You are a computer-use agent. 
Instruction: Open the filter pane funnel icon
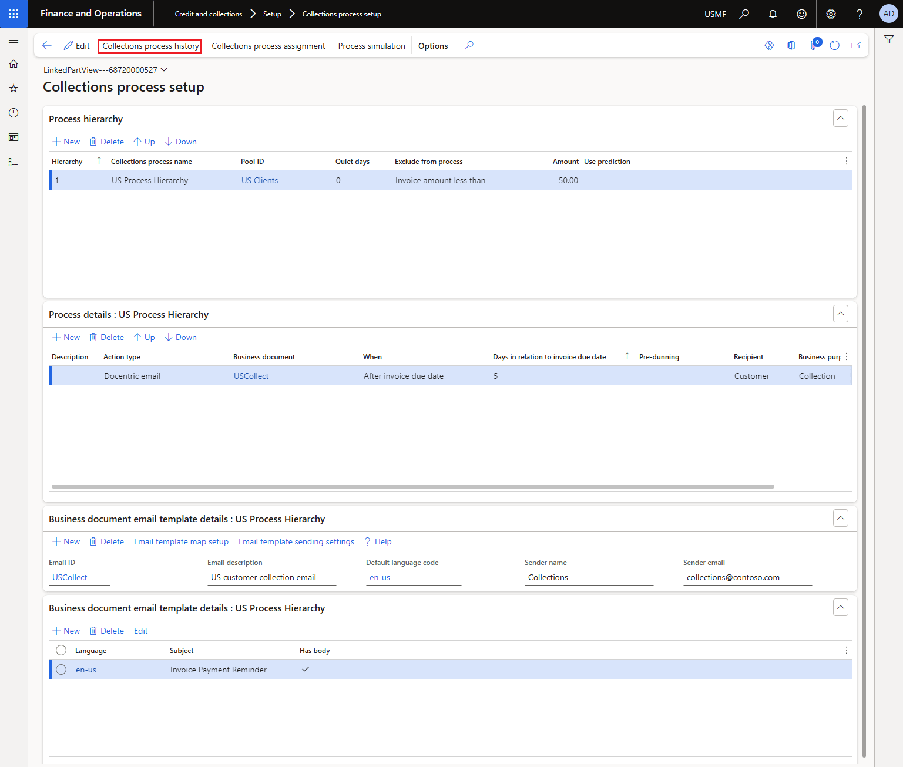point(889,39)
